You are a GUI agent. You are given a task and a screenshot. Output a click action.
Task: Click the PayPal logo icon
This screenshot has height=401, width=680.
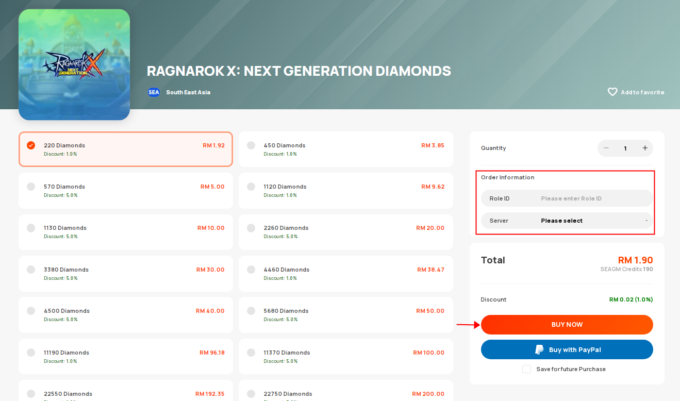pos(539,349)
